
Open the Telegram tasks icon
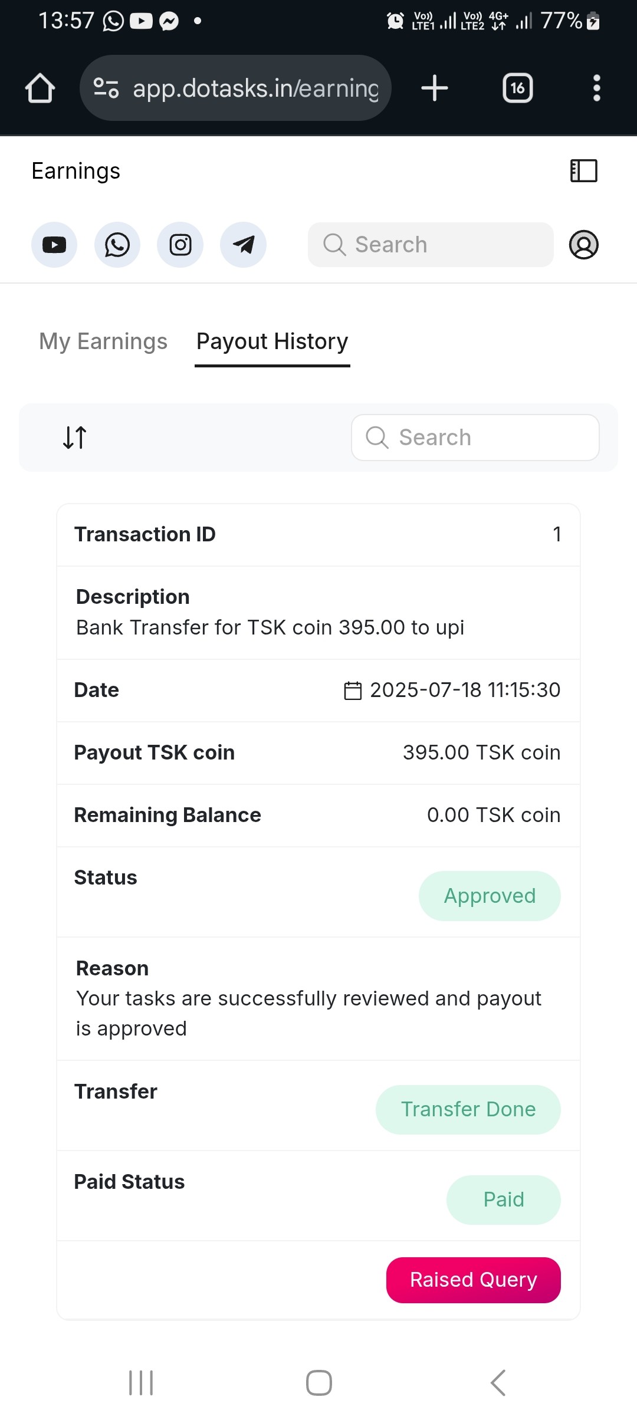click(x=243, y=245)
